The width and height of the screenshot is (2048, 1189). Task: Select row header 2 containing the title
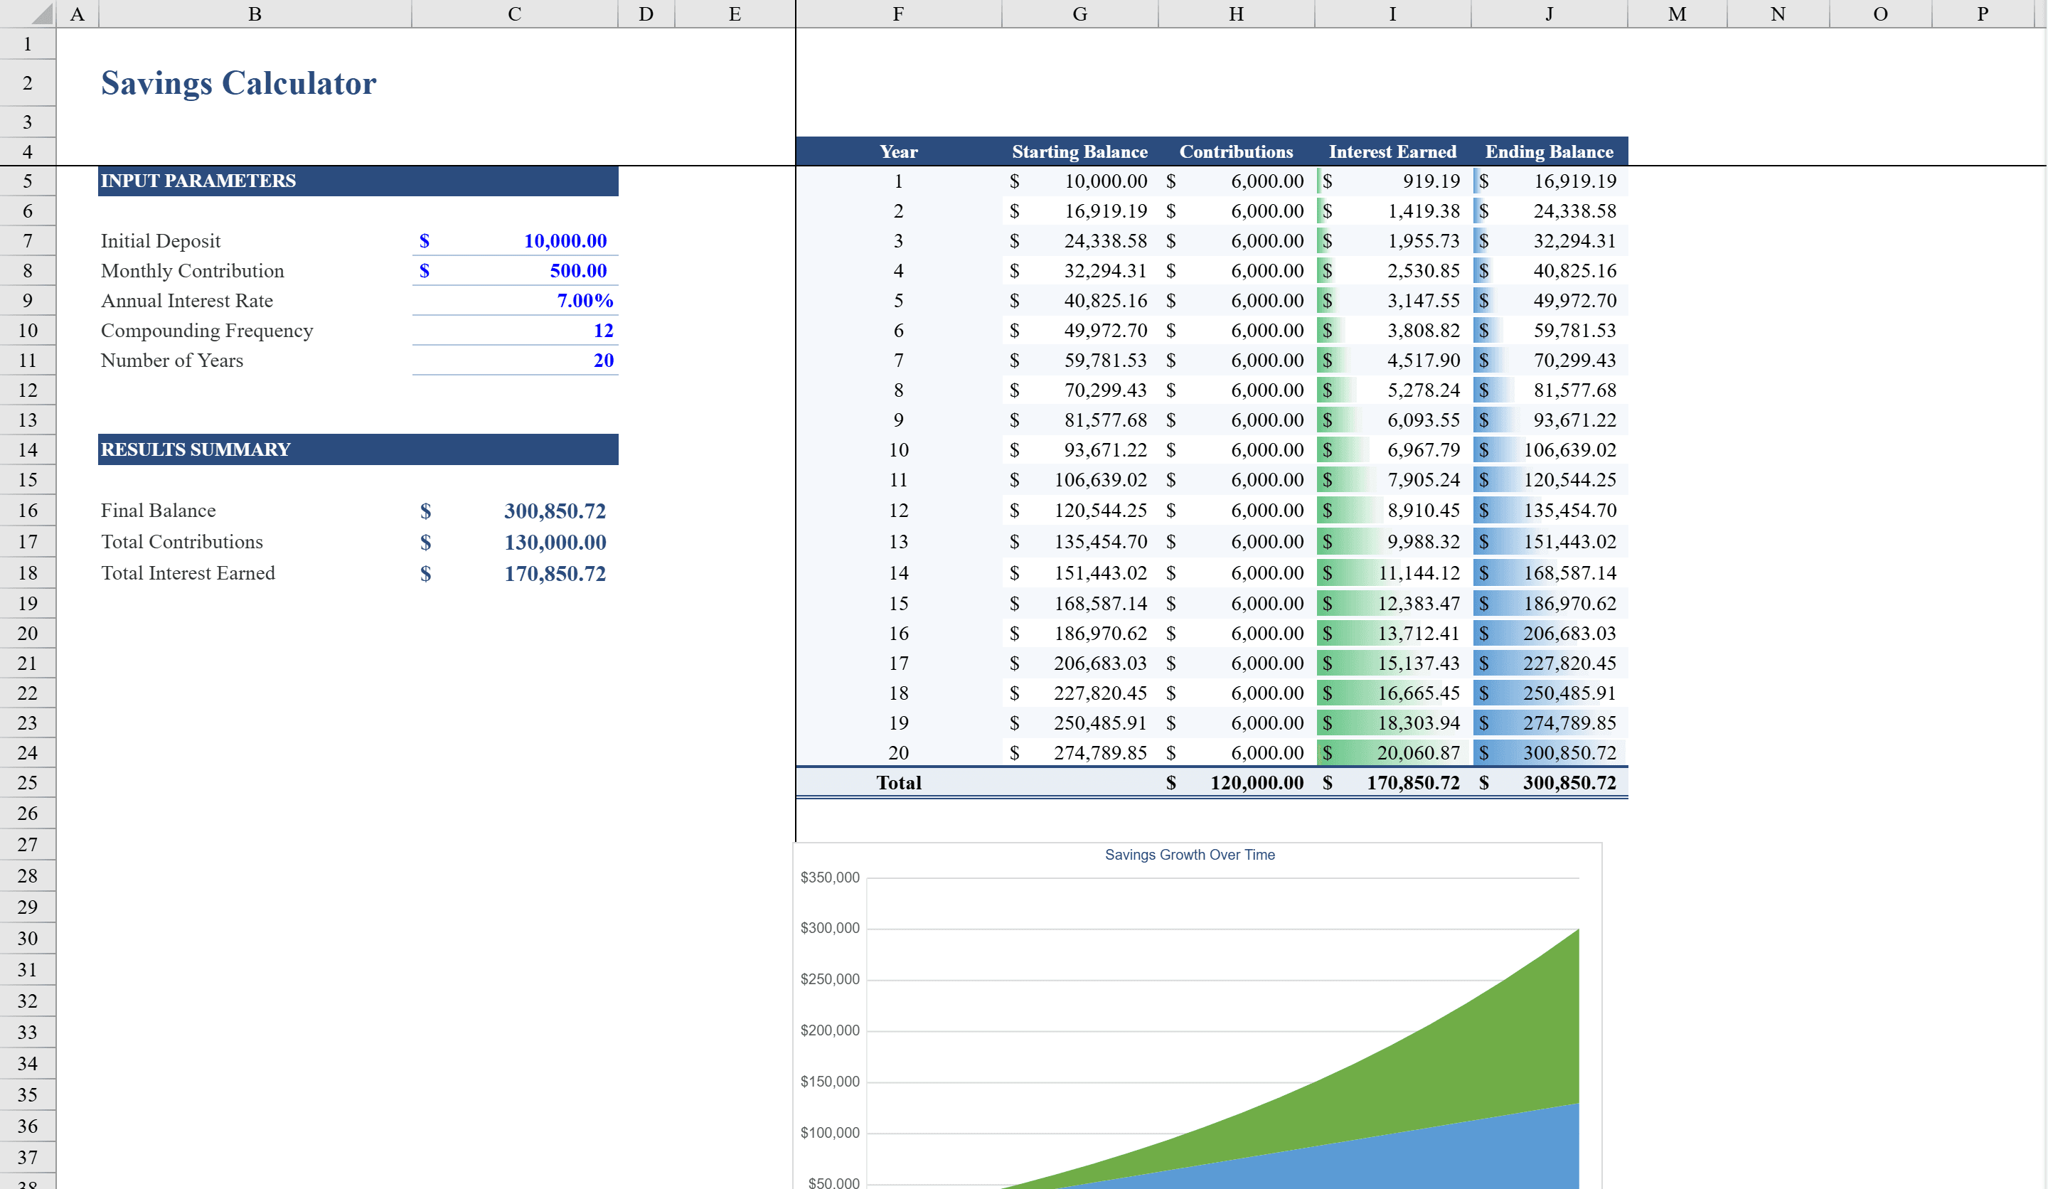click(x=27, y=83)
